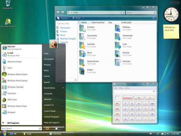Open the Views dropdown arrow
Viewport: 181px width, 136px height.
click(x=83, y=18)
